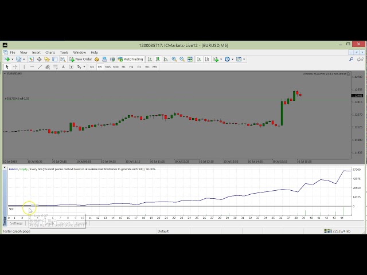Viewport: 367px width, 275px height.
Task: Click the search magnifier icon at right
Action: 352,59
